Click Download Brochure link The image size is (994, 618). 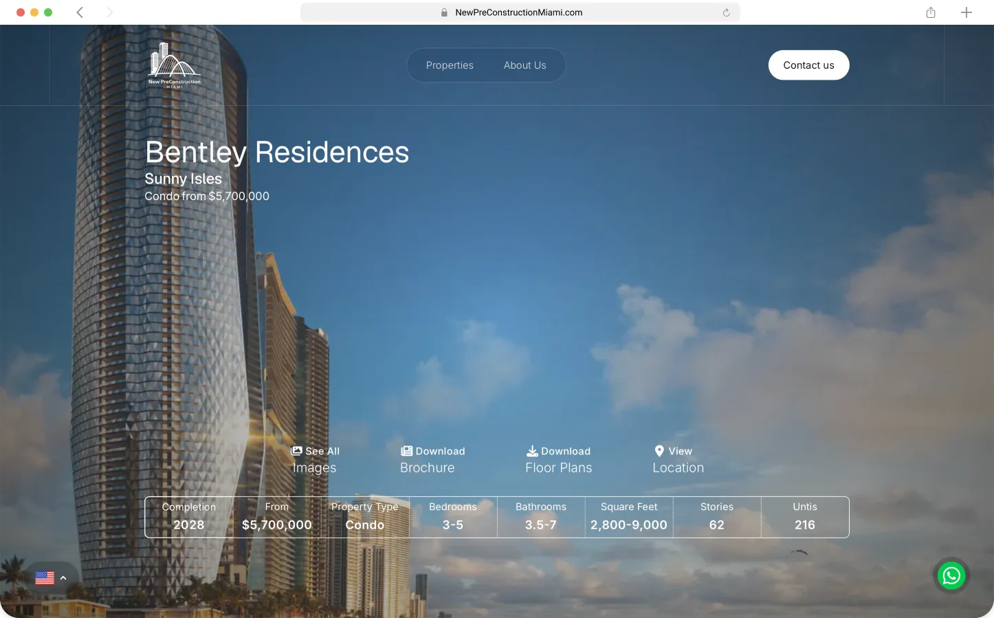tap(432, 460)
